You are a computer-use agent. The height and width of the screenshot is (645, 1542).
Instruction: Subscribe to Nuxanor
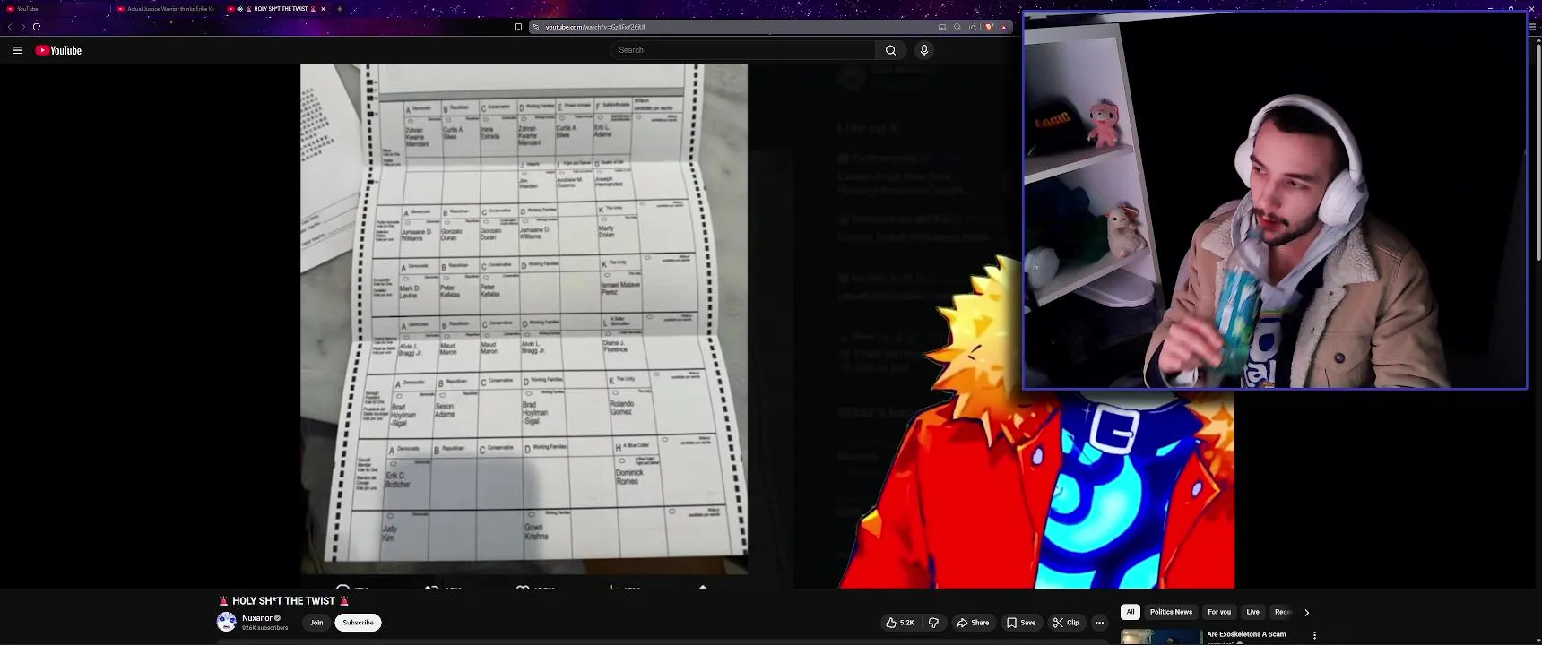coord(358,623)
